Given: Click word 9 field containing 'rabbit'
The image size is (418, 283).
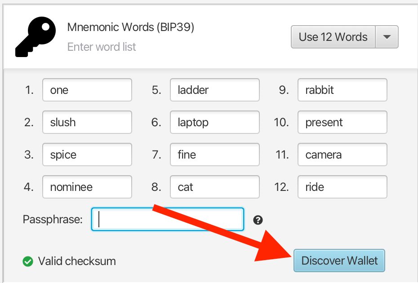Looking at the screenshot, I should coord(342,90).
